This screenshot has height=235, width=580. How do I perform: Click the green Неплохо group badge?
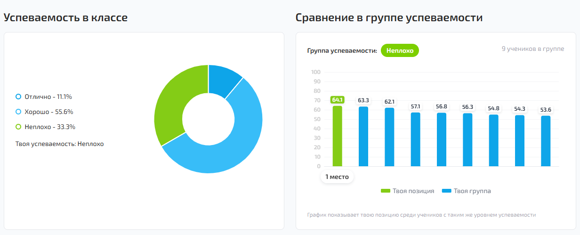click(400, 50)
